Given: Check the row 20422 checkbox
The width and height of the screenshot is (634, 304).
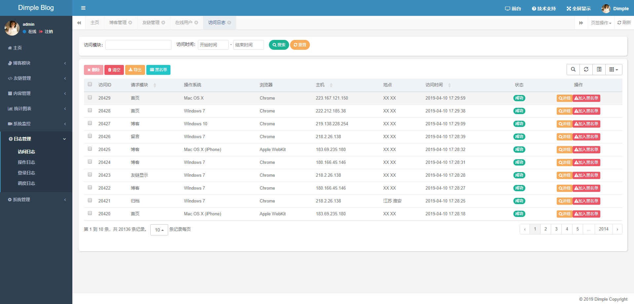Looking at the screenshot, I should pos(90,187).
